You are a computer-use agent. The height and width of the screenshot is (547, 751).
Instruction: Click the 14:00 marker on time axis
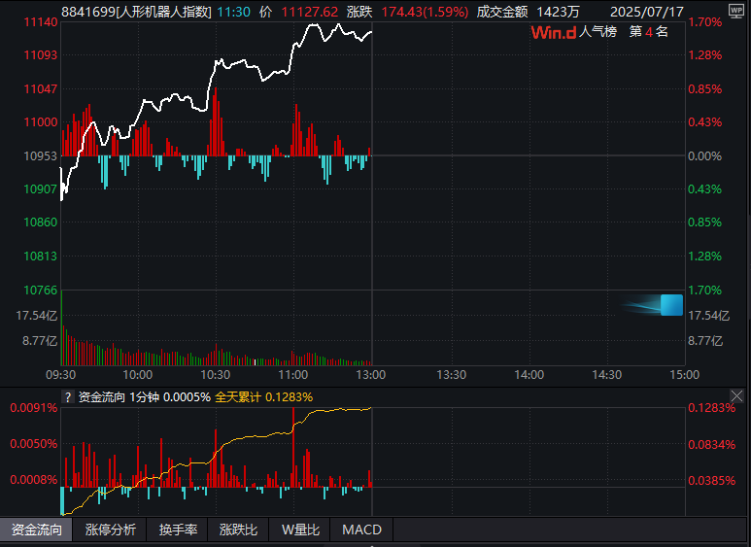(x=529, y=374)
